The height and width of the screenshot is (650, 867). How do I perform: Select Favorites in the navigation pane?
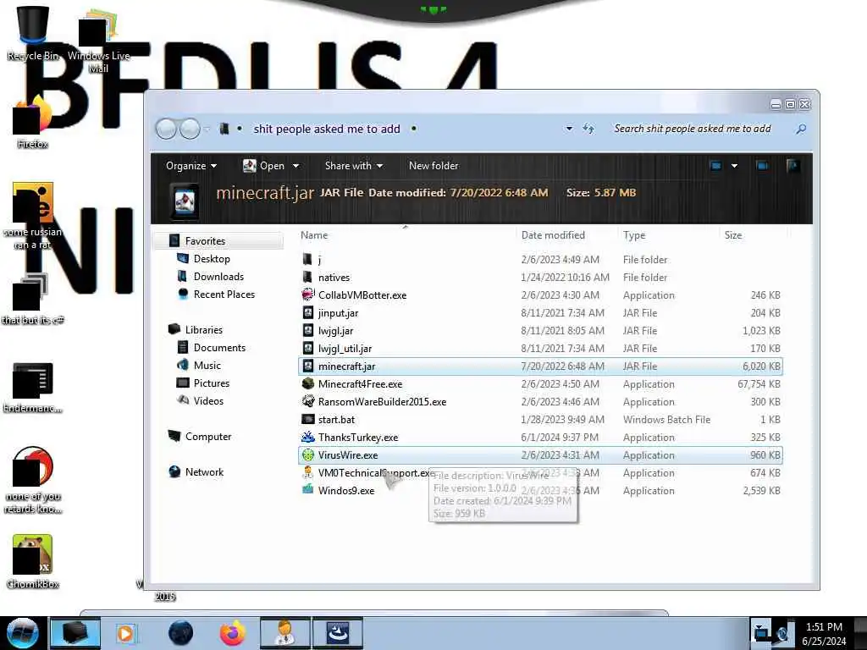coord(205,241)
